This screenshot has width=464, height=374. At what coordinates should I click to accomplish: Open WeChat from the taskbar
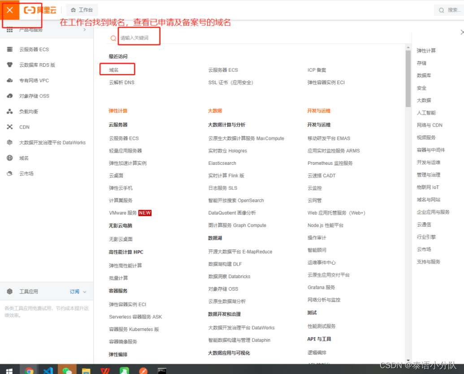pos(67,370)
